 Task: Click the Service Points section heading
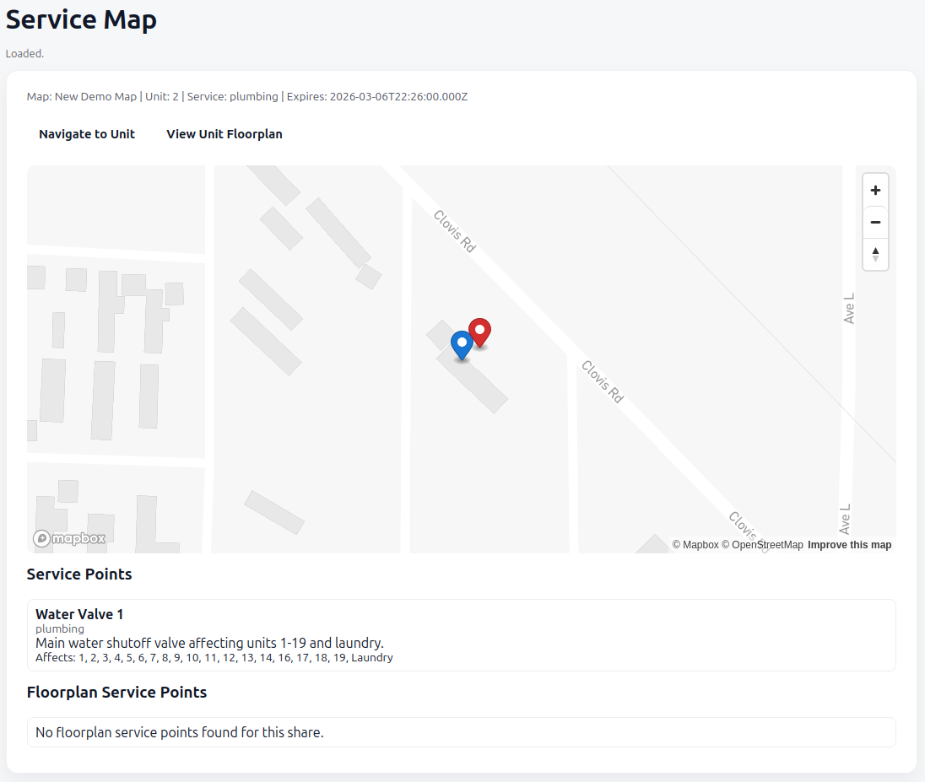[79, 574]
